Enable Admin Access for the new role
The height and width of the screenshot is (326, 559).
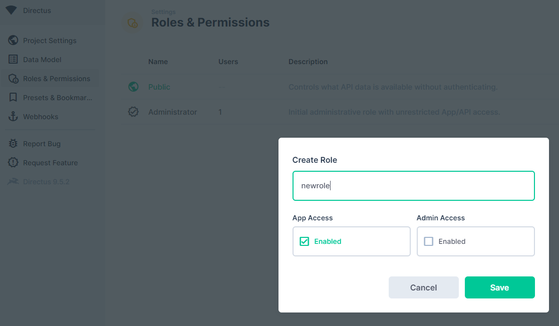pos(428,241)
